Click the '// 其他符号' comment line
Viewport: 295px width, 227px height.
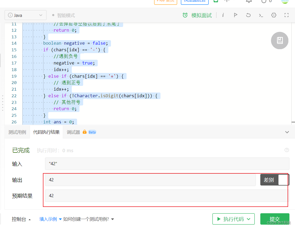pos(67,102)
